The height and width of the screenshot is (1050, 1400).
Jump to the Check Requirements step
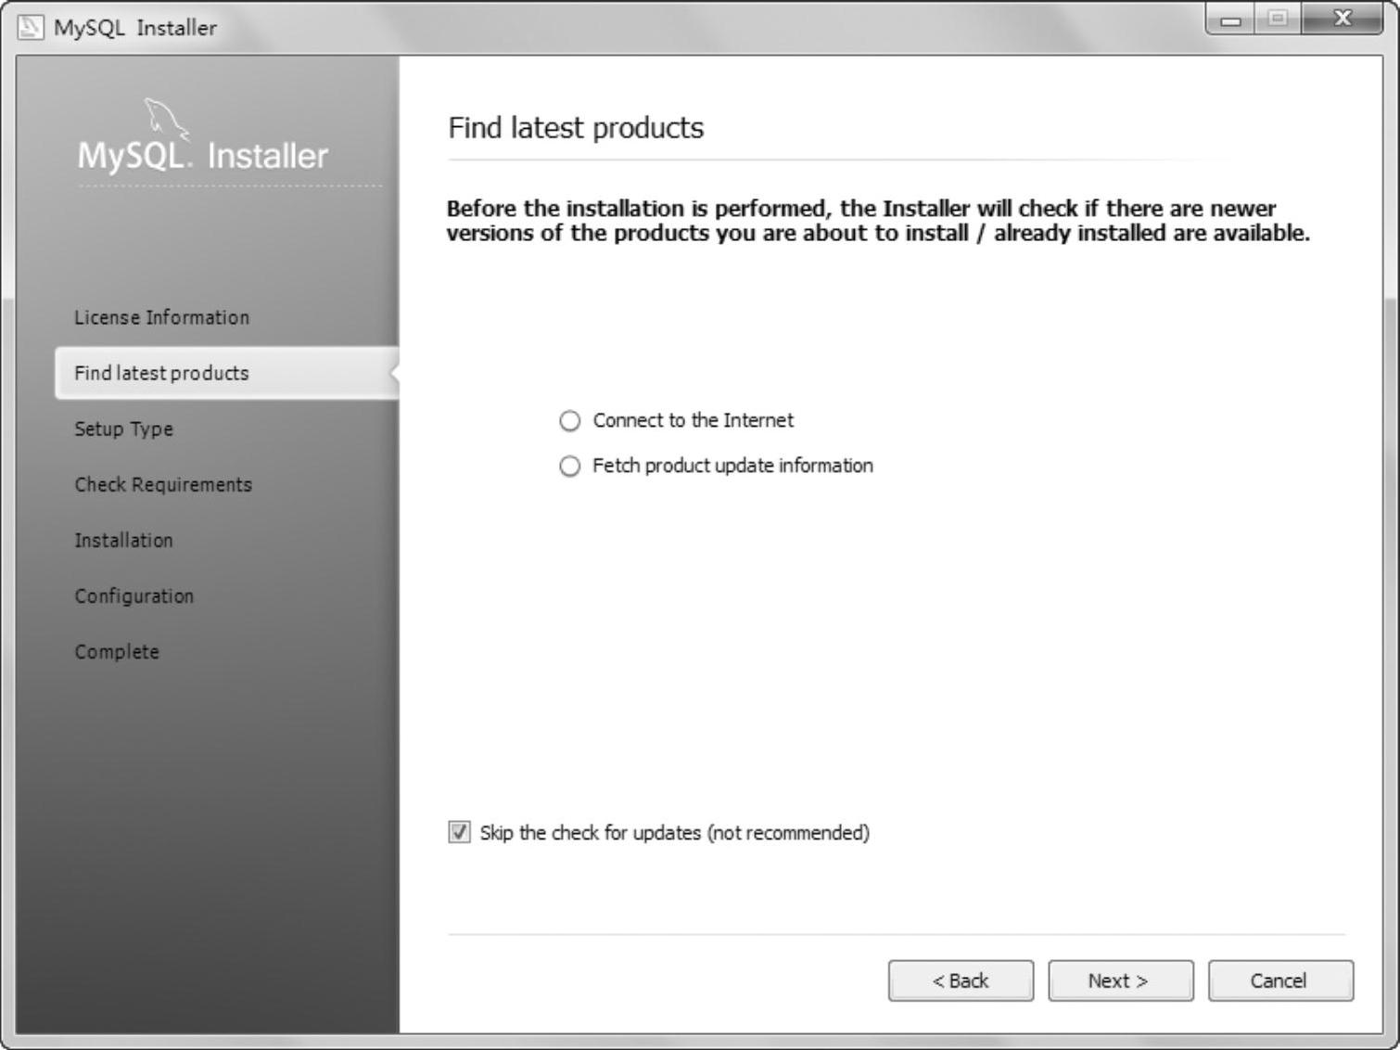click(163, 484)
